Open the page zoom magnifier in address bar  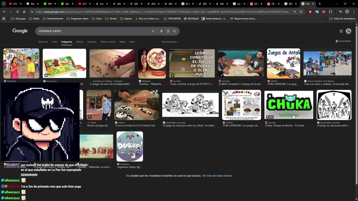click(295, 12)
